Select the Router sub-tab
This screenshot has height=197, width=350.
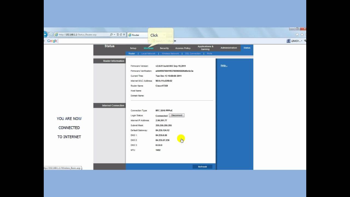pos(132,54)
